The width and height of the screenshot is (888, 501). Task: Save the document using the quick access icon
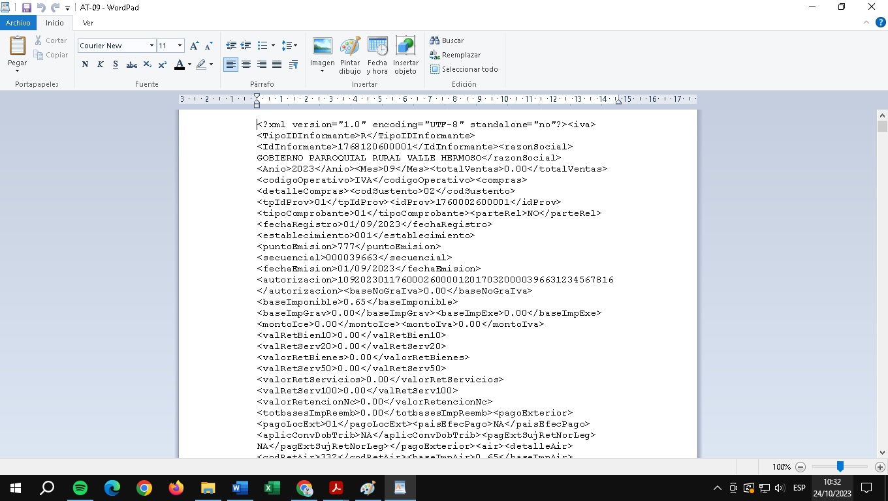pos(27,8)
